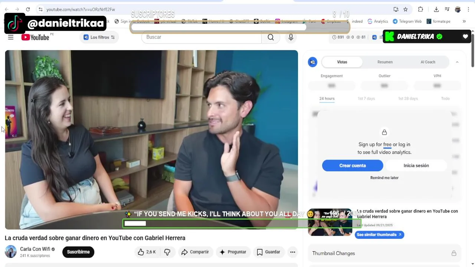This screenshot has height=267, width=475.
Task: Share the video with Compartir
Action: tap(195, 252)
